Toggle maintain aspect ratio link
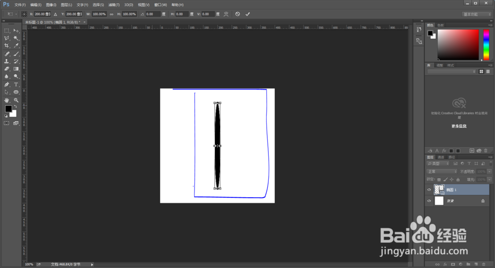 (111, 14)
